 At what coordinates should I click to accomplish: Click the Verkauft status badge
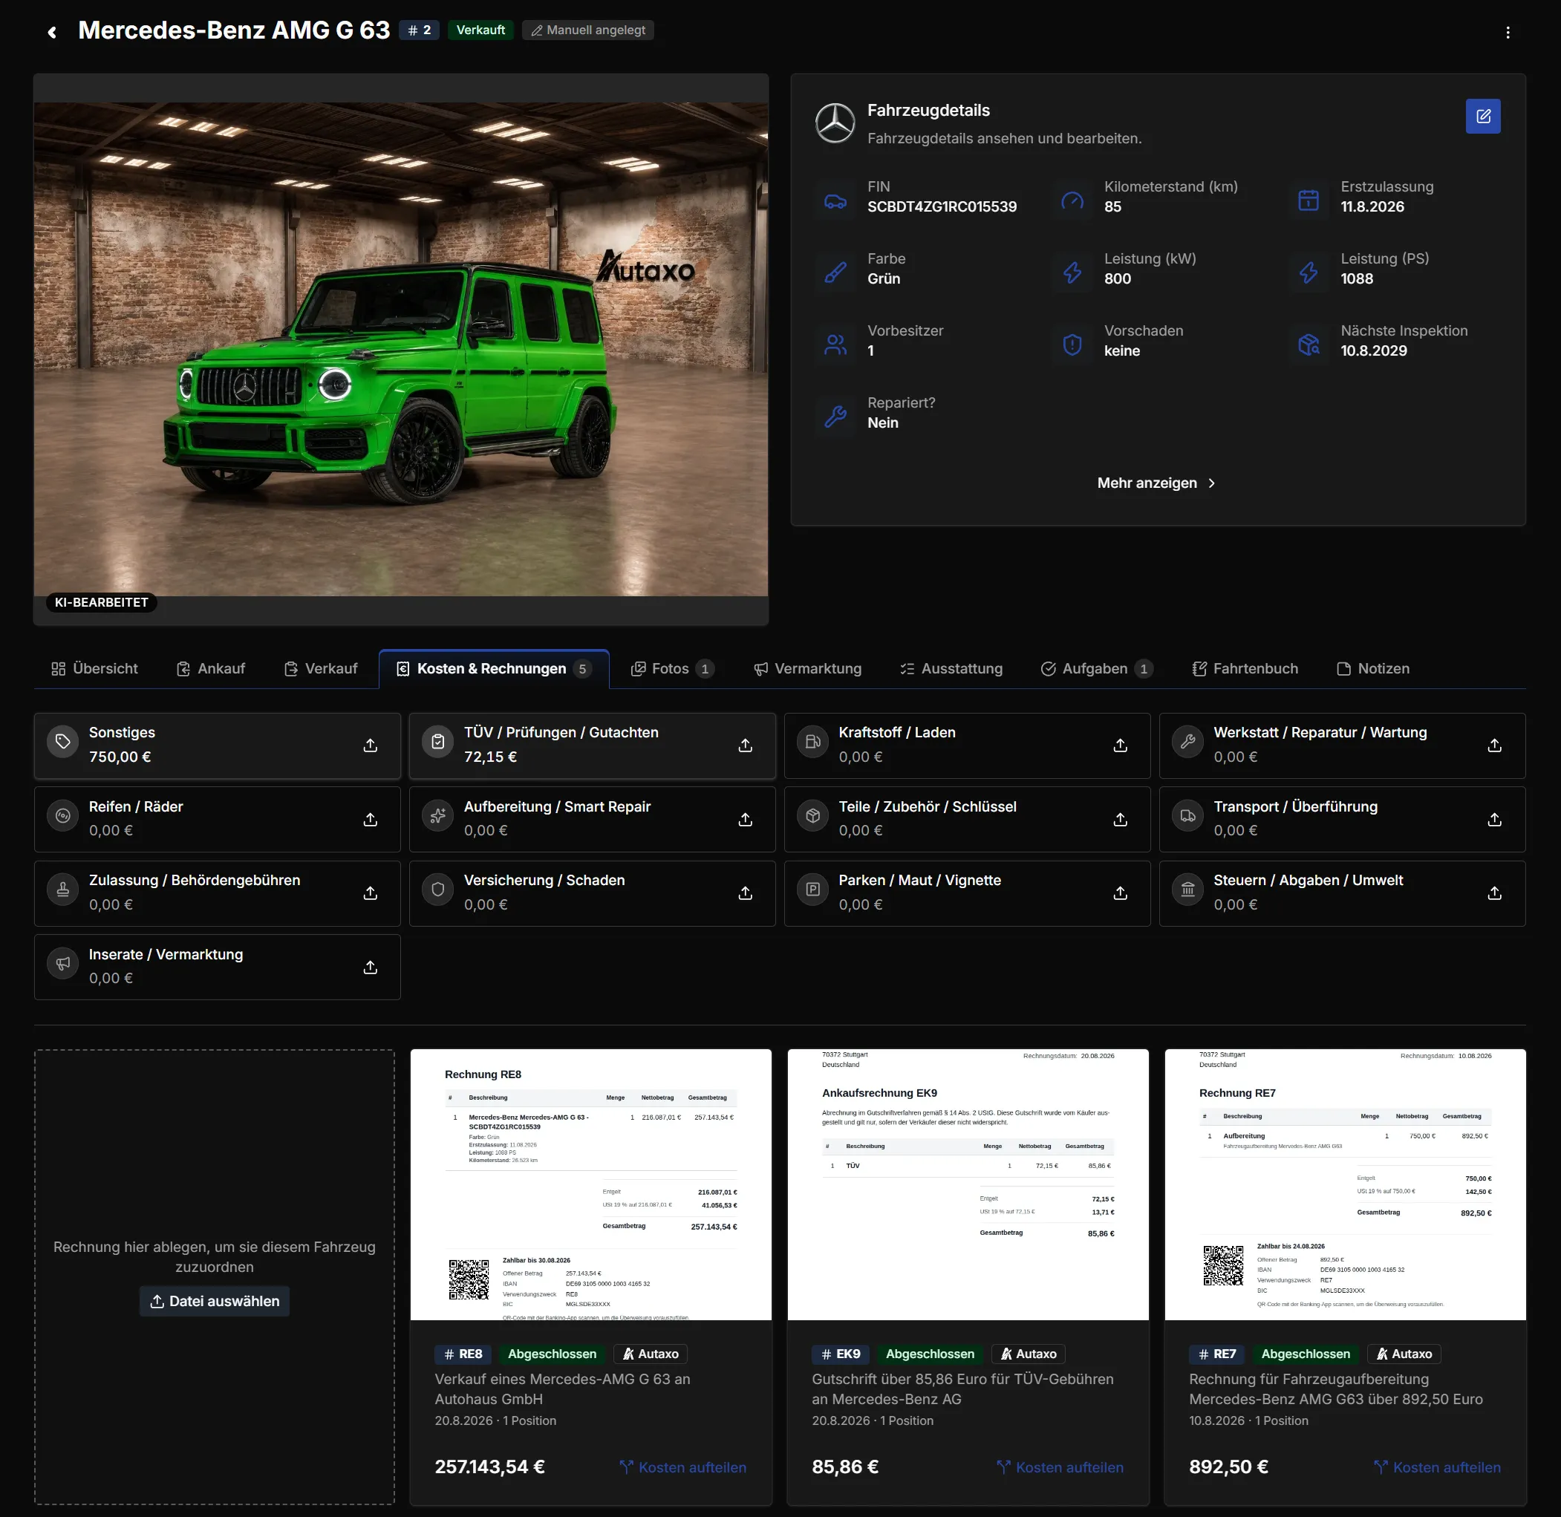tap(480, 30)
